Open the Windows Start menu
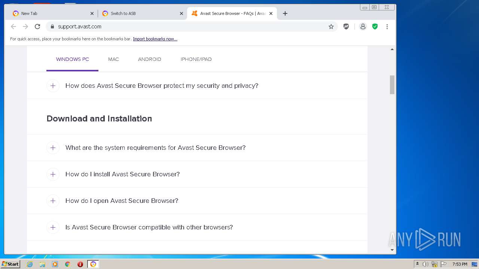This screenshot has height=269, width=479. click(x=10, y=264)
